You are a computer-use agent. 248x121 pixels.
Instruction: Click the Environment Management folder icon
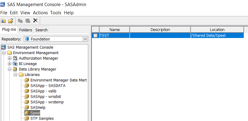pyautogui.click(x=10, y=53)
